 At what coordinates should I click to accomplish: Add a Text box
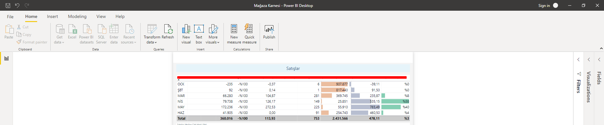199,34
